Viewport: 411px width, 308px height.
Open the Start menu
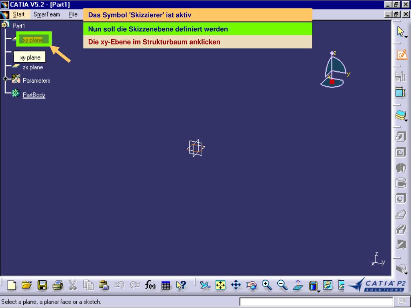click(18, 14)
